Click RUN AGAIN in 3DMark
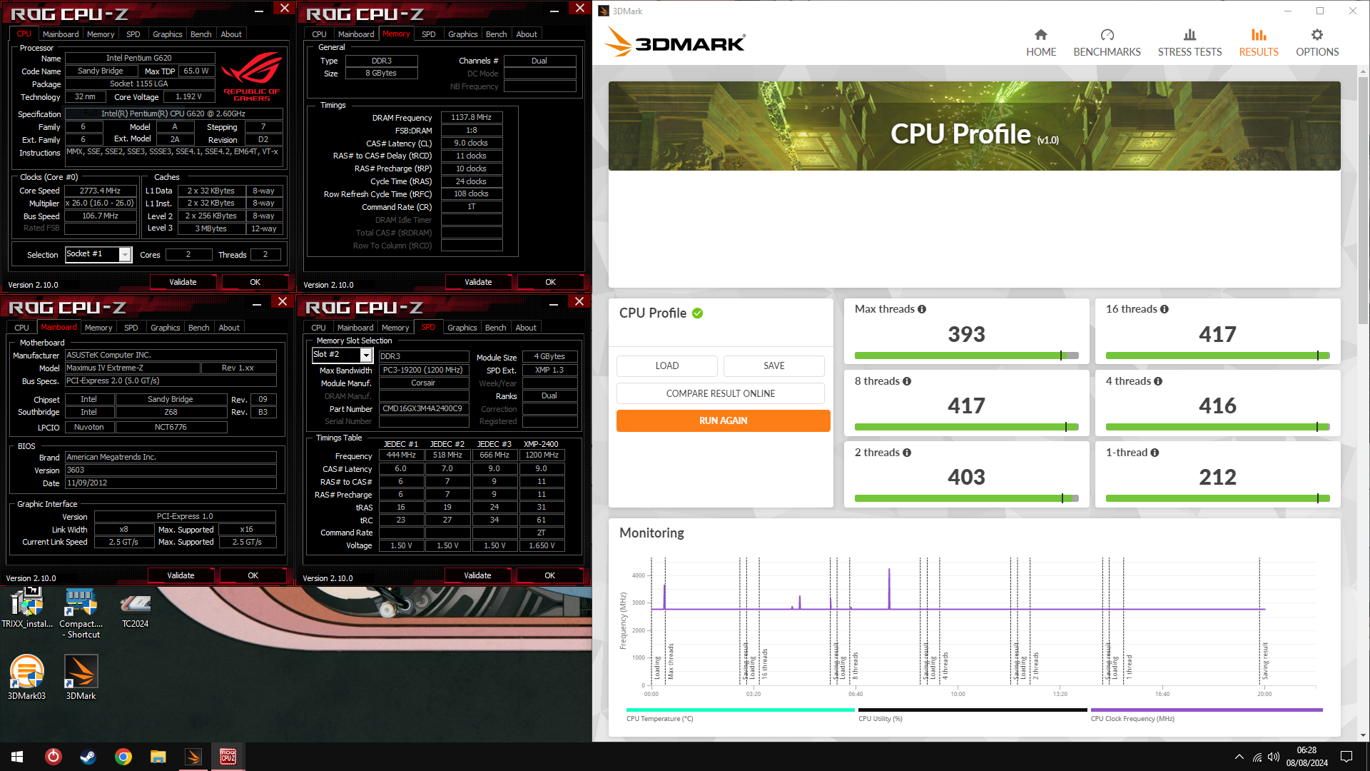Viewport: 1370px width, 771px height. (x=723, y=420)
